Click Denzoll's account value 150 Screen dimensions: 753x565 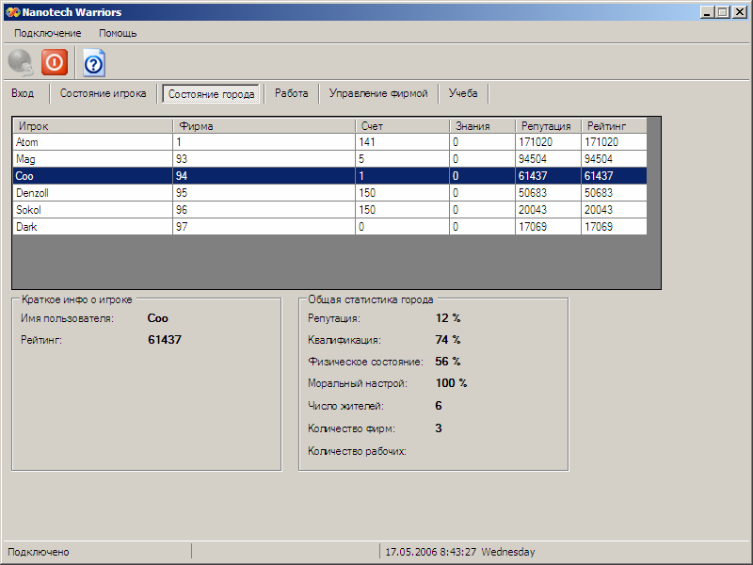tap(402, 193)
